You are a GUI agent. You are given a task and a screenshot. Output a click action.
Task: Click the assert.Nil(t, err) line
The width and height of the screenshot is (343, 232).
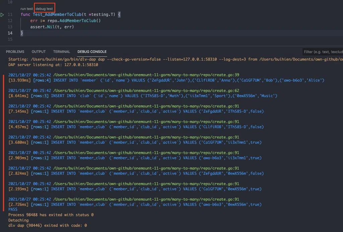[x=52, y=27]
